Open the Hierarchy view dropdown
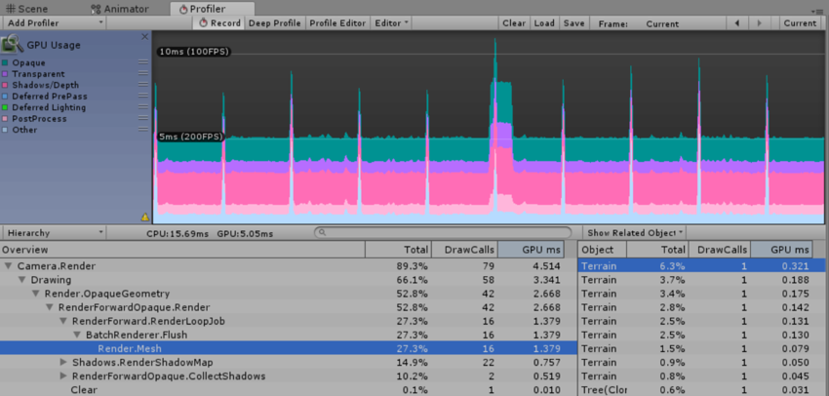The image size is (829, 396). pos(54,233)
